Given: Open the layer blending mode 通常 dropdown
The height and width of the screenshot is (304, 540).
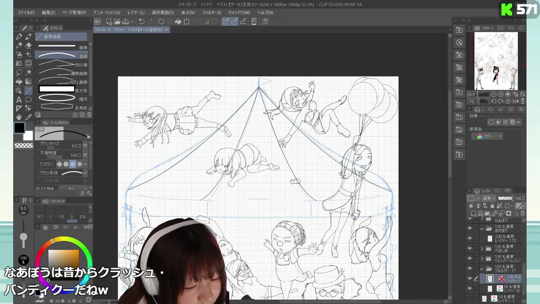Looking at the screenshot, I should (x=489, y=198).
